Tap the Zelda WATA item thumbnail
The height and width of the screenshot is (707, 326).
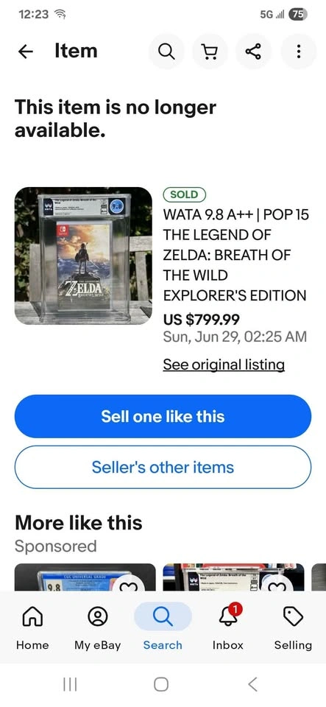point(83,256)
